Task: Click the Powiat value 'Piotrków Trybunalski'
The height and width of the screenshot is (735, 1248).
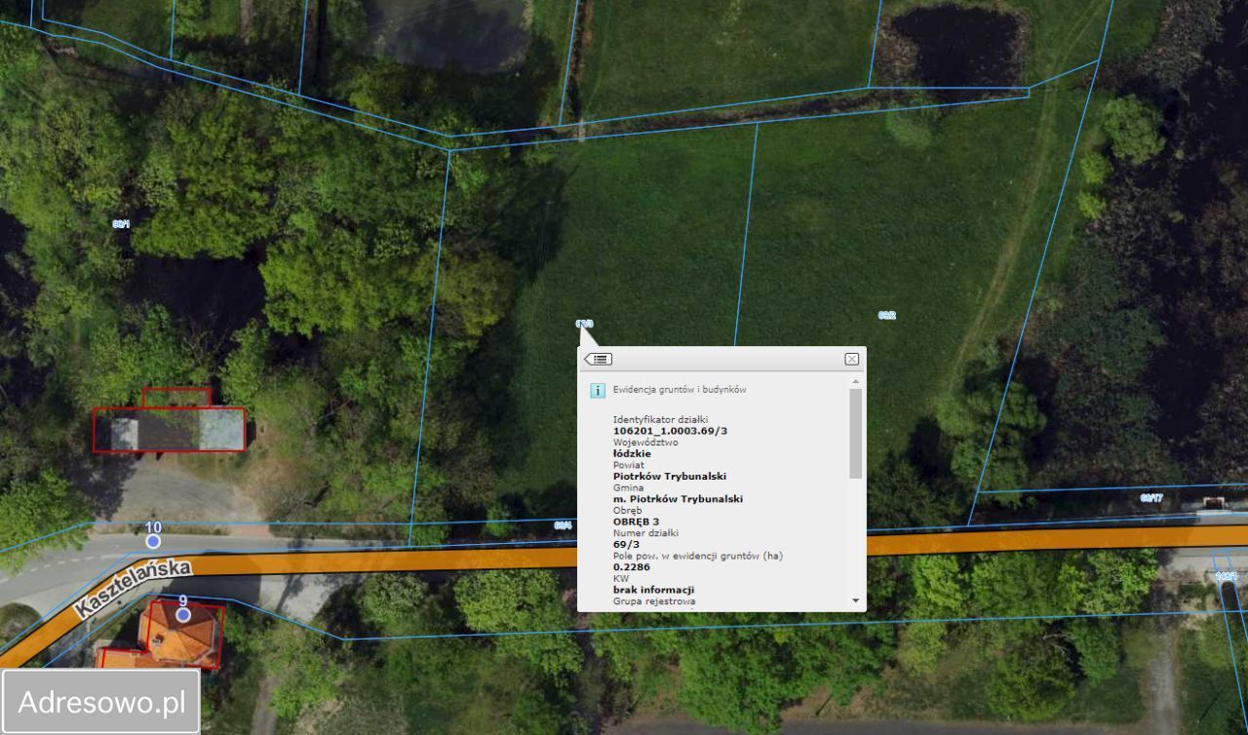Action: coord(670,477)
